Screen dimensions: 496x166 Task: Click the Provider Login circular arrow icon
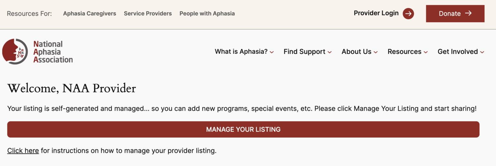click(x=408, y=14)
